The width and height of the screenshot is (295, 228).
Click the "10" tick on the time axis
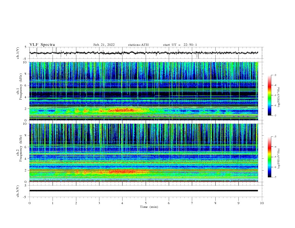[262, 203]
